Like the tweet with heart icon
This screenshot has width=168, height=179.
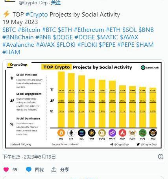coord(6,170)
